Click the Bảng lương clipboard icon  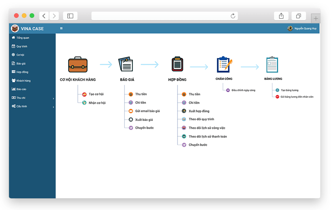pos(272,65)
